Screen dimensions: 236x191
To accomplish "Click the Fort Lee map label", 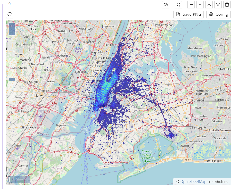I will 109,45.
